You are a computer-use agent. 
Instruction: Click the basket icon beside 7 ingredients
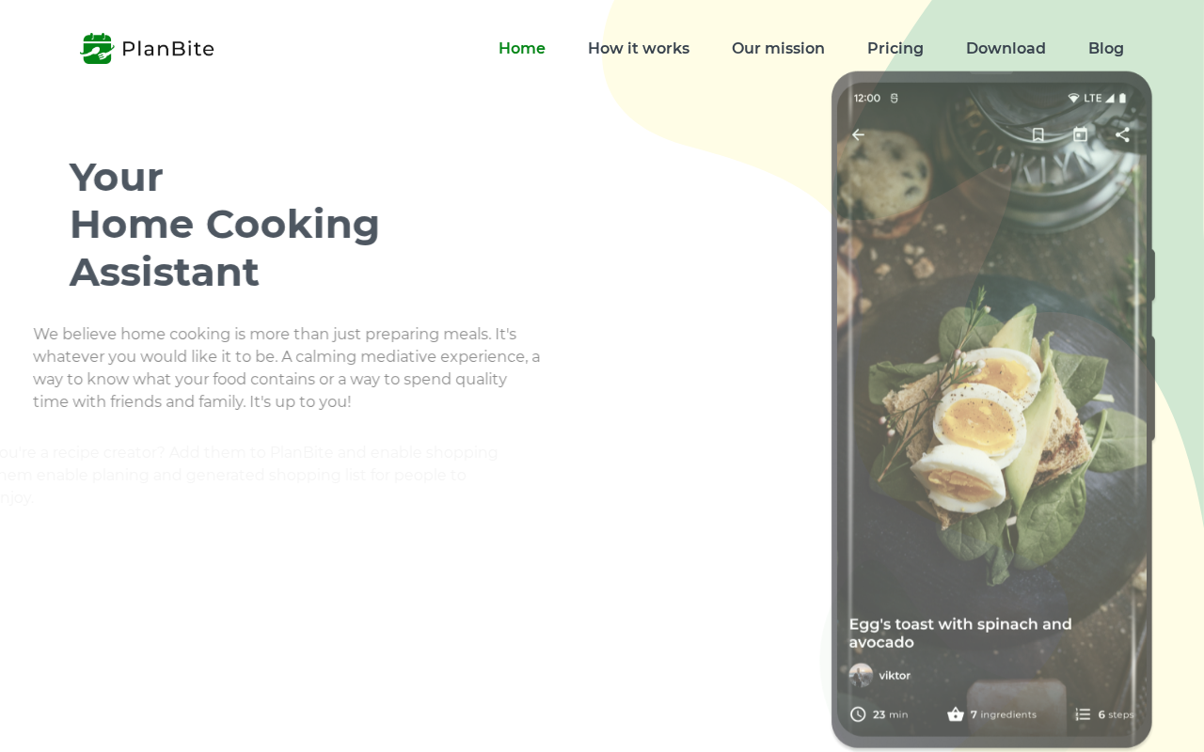coord(956,714)
